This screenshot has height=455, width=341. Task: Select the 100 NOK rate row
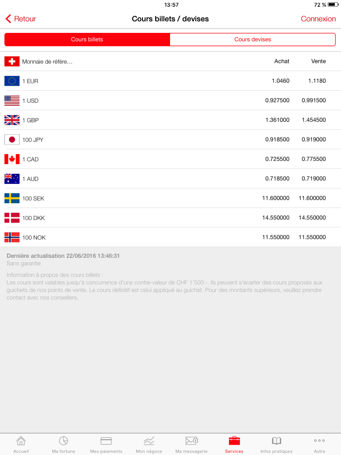tap(170, 237)
